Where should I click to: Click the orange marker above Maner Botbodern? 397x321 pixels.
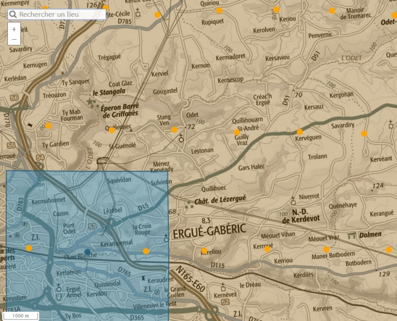(326, 250)
